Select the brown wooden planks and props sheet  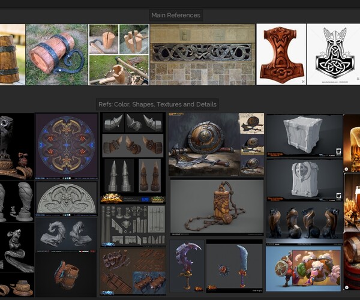coord(133,271)
